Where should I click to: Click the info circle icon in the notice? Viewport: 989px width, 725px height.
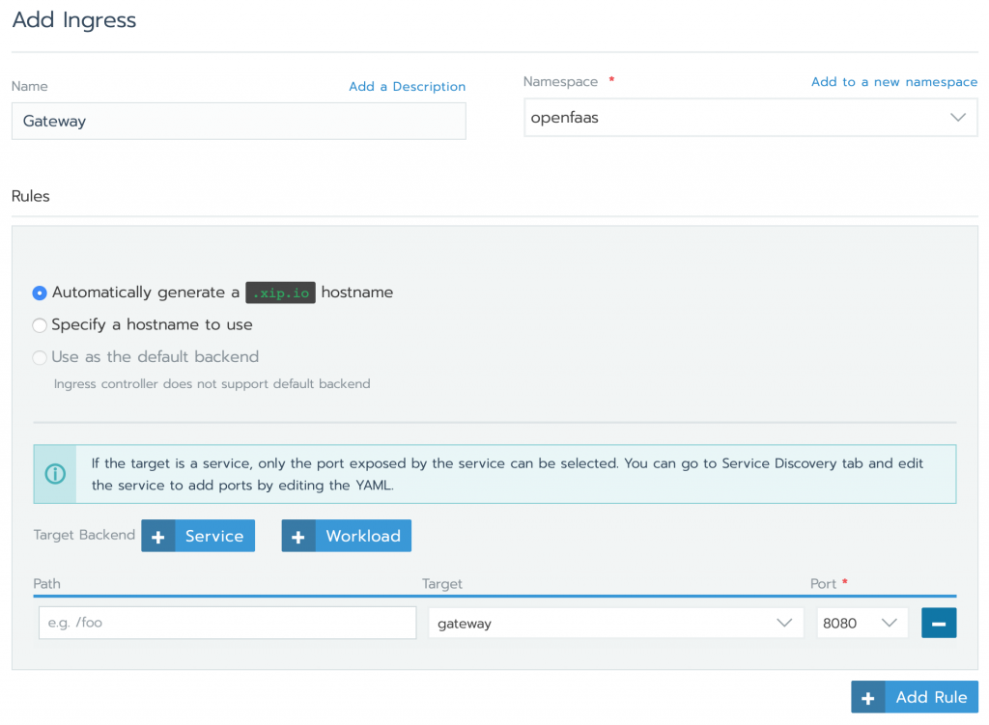point(56,474)
